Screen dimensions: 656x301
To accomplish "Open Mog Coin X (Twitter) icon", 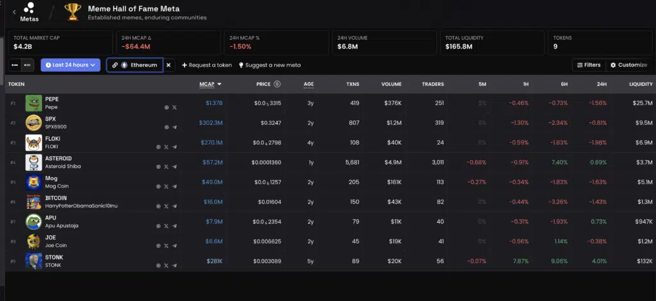I will [166, 186].
